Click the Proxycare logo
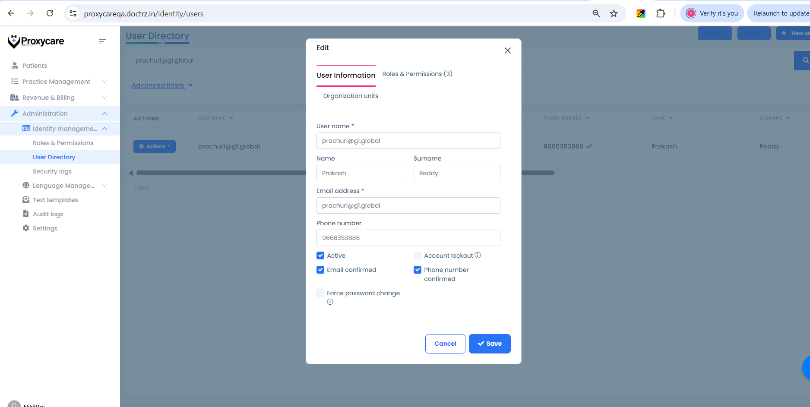 tap(36, 41)
